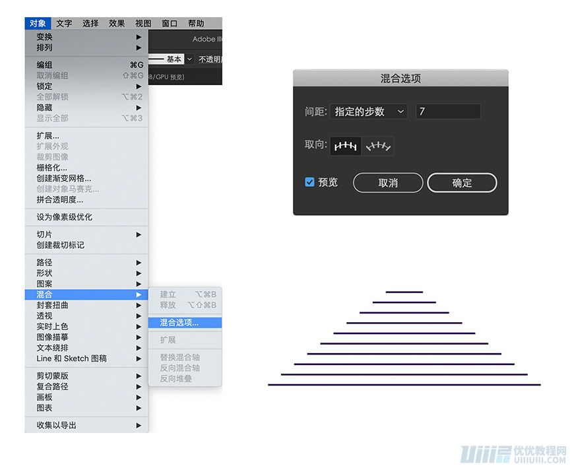This screenshot has width=574, height=470.
Task: Expand the 图案 submenu
Action: pos(86,284)
